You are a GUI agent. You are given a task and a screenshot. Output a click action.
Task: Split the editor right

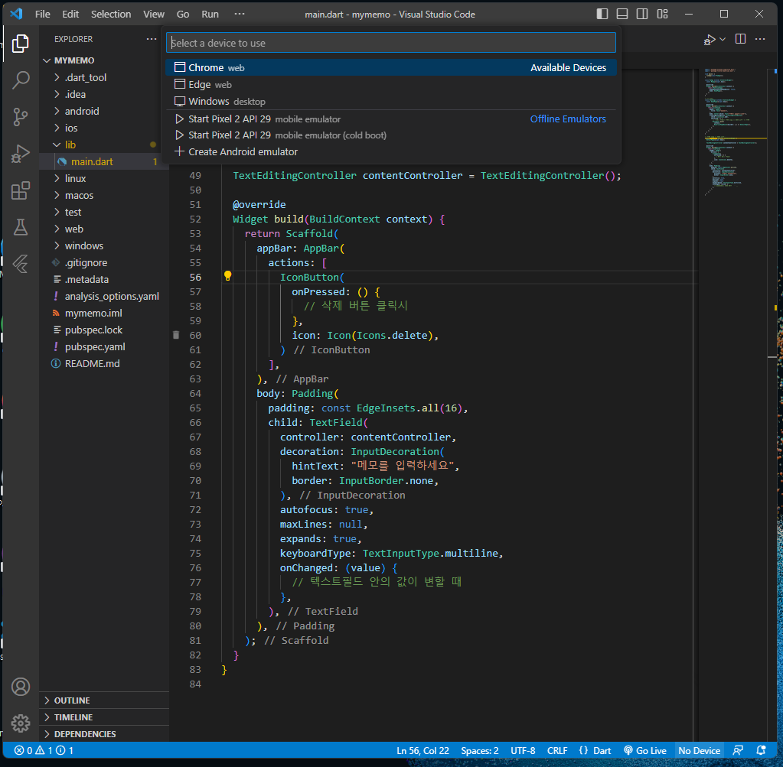[x=741, y=39]
